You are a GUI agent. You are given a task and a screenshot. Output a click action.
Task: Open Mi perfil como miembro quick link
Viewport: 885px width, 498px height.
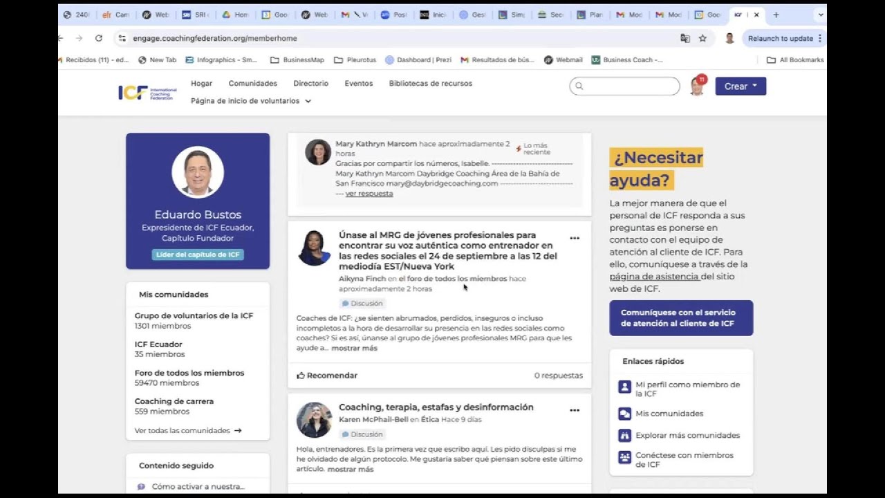[680, 389]
